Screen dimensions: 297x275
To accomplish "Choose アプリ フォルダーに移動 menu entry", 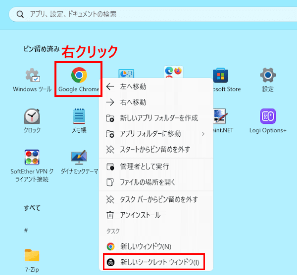I will (x=156, y=134).
